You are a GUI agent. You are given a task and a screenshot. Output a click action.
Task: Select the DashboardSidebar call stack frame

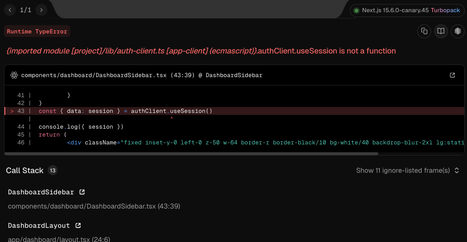[41, 192]
